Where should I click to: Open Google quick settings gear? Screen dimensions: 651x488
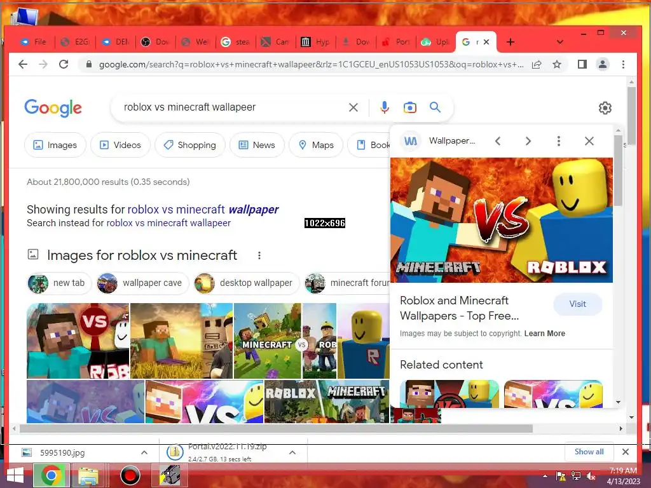tap(605, 108)
